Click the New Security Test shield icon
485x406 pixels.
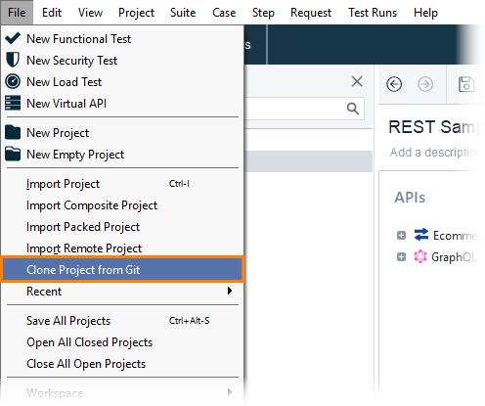(x=13, y=60)
